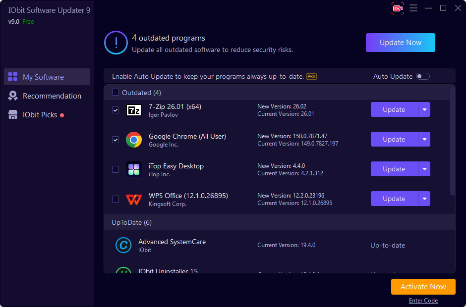Click the PRO badge next to Auto Update text
The height and width of the screenshot is (307, 466).
pos(311,77)
